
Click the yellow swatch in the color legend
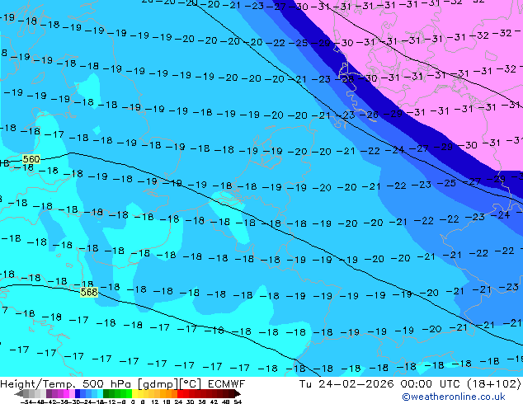[134, 393]
